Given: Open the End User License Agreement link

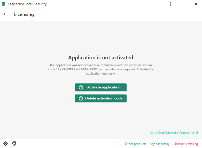Looking at the screenshot, I should tap(174, 132).
